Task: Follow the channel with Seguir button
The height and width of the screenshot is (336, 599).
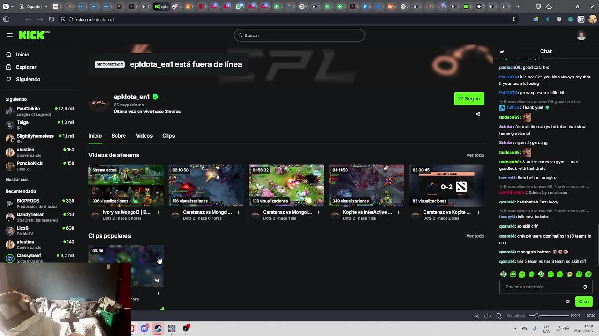Action: tap(469, 98)
